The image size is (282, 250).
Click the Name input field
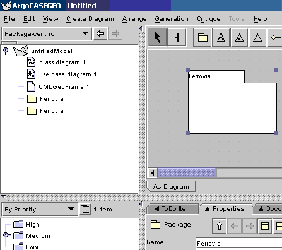click(239, 243)
